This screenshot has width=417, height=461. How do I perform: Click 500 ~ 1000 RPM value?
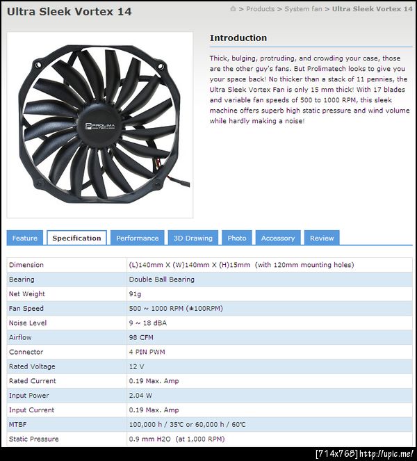point(176,309)
